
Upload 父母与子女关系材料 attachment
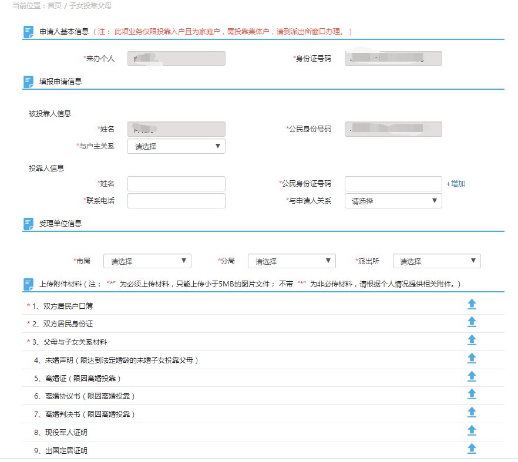(x=471, y=340)
